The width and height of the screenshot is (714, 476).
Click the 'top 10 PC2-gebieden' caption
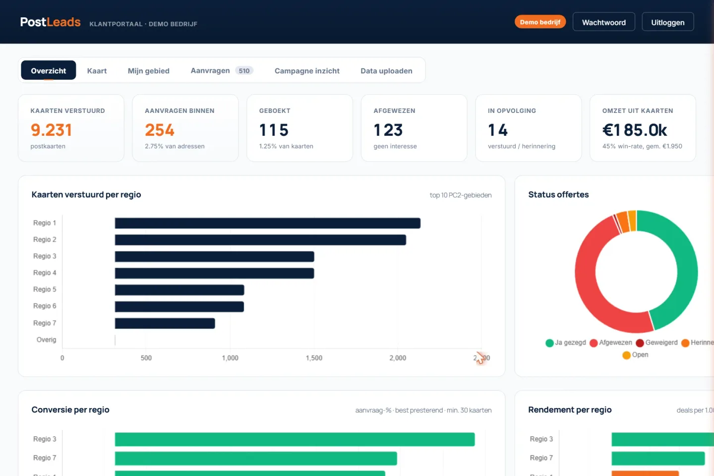coord(461,195)
